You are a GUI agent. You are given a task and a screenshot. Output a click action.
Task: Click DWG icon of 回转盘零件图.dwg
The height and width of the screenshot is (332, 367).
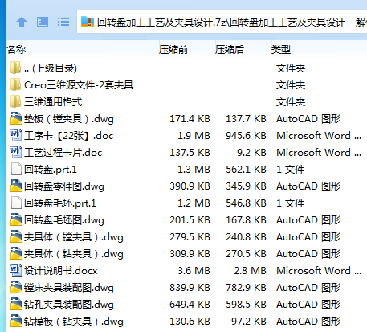(16, 186)
